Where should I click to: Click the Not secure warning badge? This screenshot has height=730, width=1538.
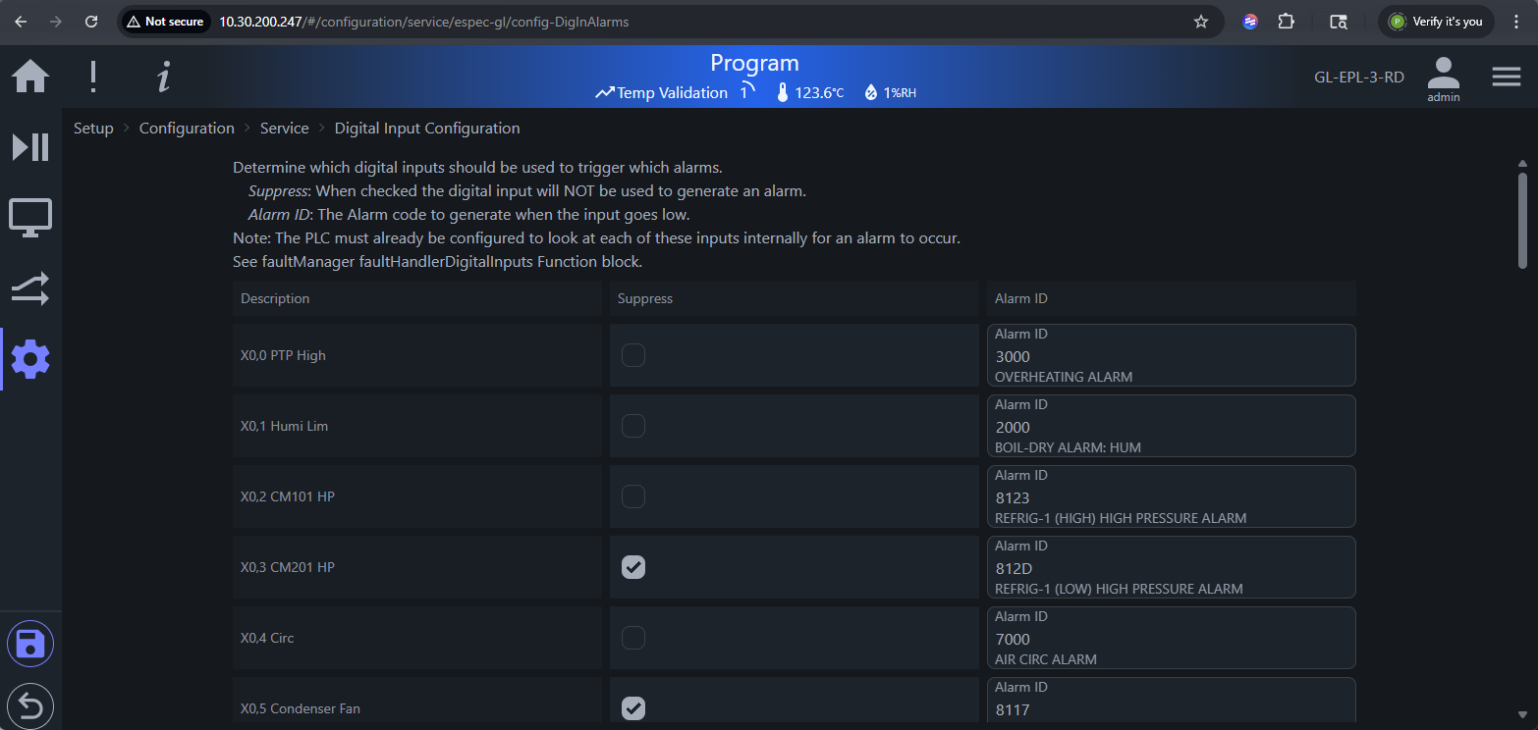point(165,22)
